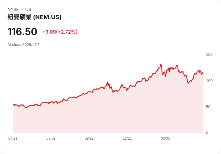221x154 pixels.
Task: Select the 09/12 date on the x-axis
Action: pyautogui.click(x=89, y=138)
